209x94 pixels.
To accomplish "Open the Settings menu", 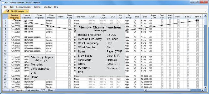I will click(37, 7).
